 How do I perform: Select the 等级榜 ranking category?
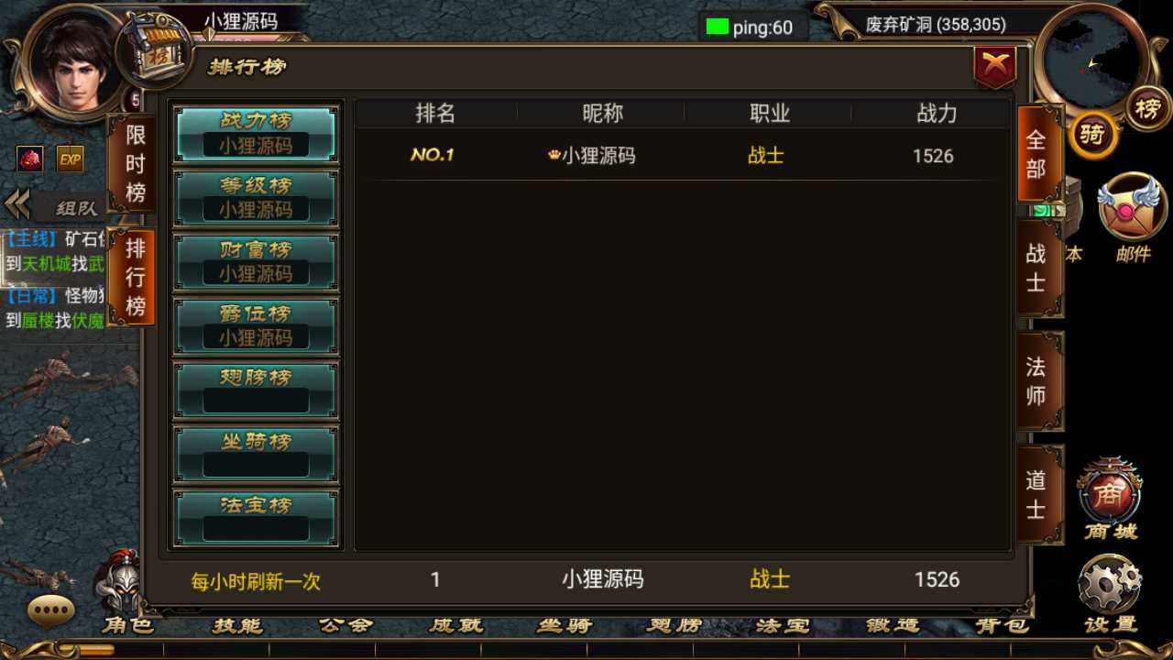click(257, 198)
